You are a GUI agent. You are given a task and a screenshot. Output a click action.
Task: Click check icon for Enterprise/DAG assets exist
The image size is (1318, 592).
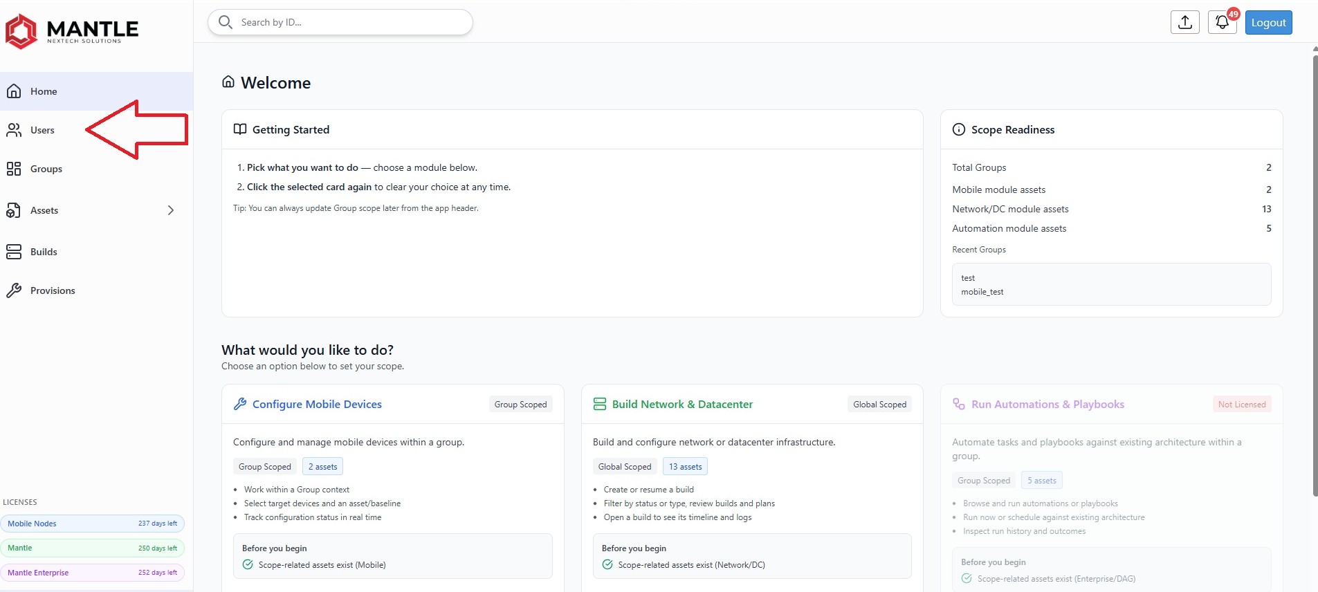967,578
